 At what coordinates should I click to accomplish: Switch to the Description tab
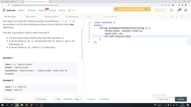[10, 17]
